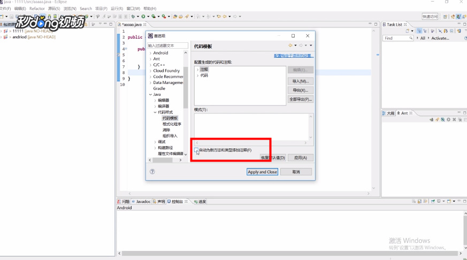This screenshot has width=467, height=260.
Task: Expand the C/C++ preferences category
Action: 150,65
